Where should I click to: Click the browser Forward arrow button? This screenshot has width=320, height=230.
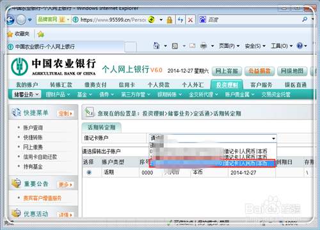click(x=21, y=20)
